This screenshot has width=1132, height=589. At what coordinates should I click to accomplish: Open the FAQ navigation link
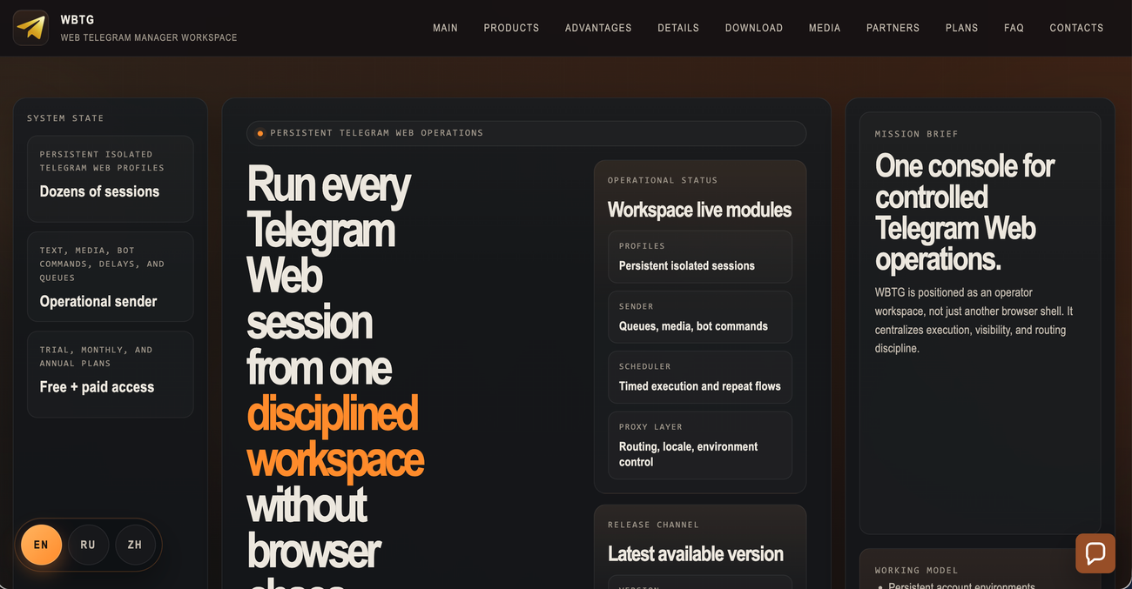(x=1014, y=28)
